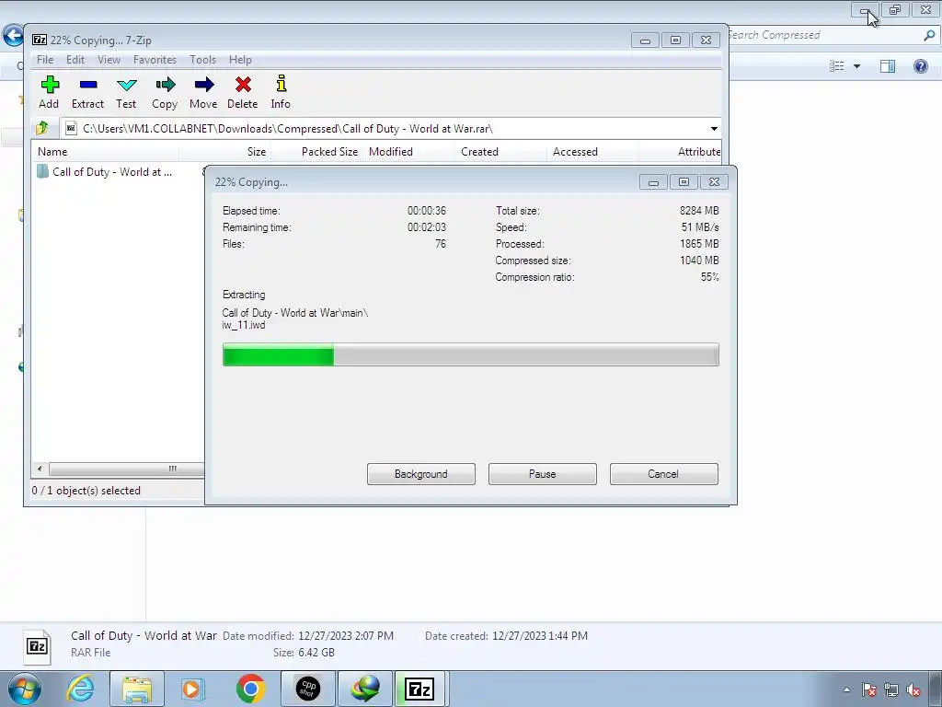The image size is (942, 707).
Task: Sort by Modified column header
Action: click(409, 152)
